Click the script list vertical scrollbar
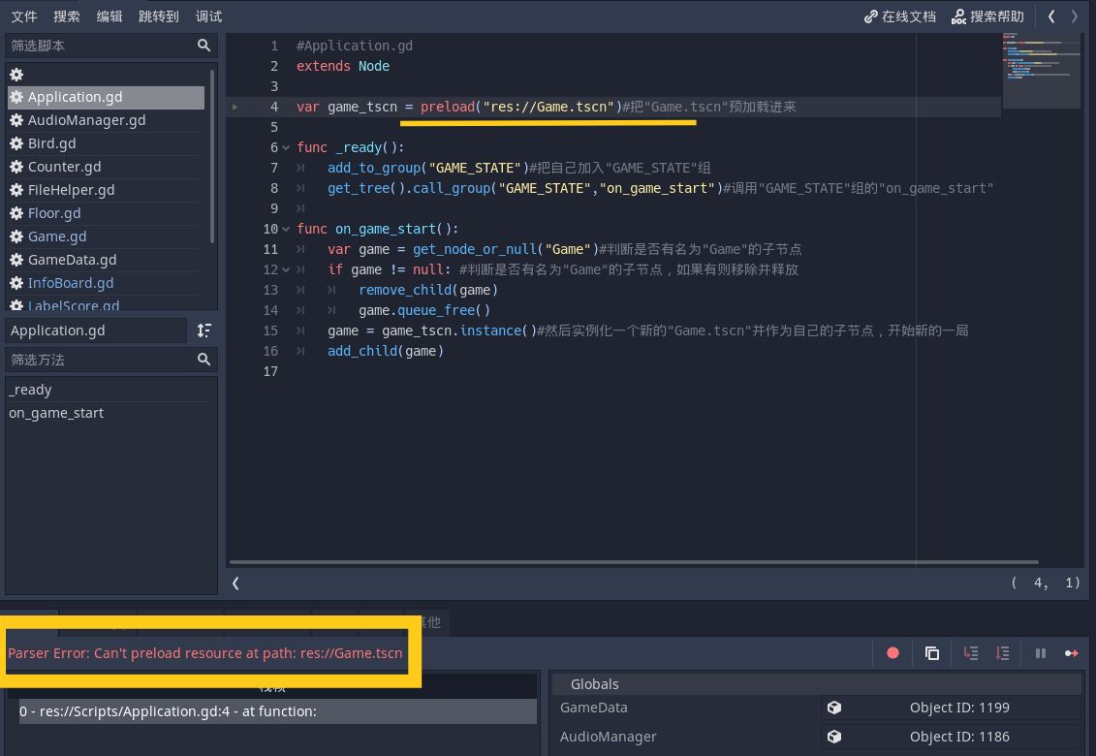 click(x=212, y=157)
